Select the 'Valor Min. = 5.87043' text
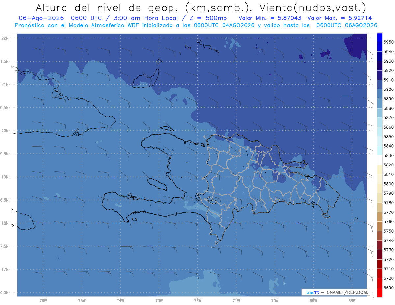395x305 pixels. (x=270, y=18)
